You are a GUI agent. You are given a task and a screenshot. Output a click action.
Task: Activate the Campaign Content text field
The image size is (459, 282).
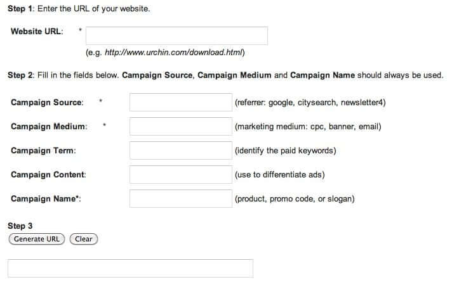181,175
